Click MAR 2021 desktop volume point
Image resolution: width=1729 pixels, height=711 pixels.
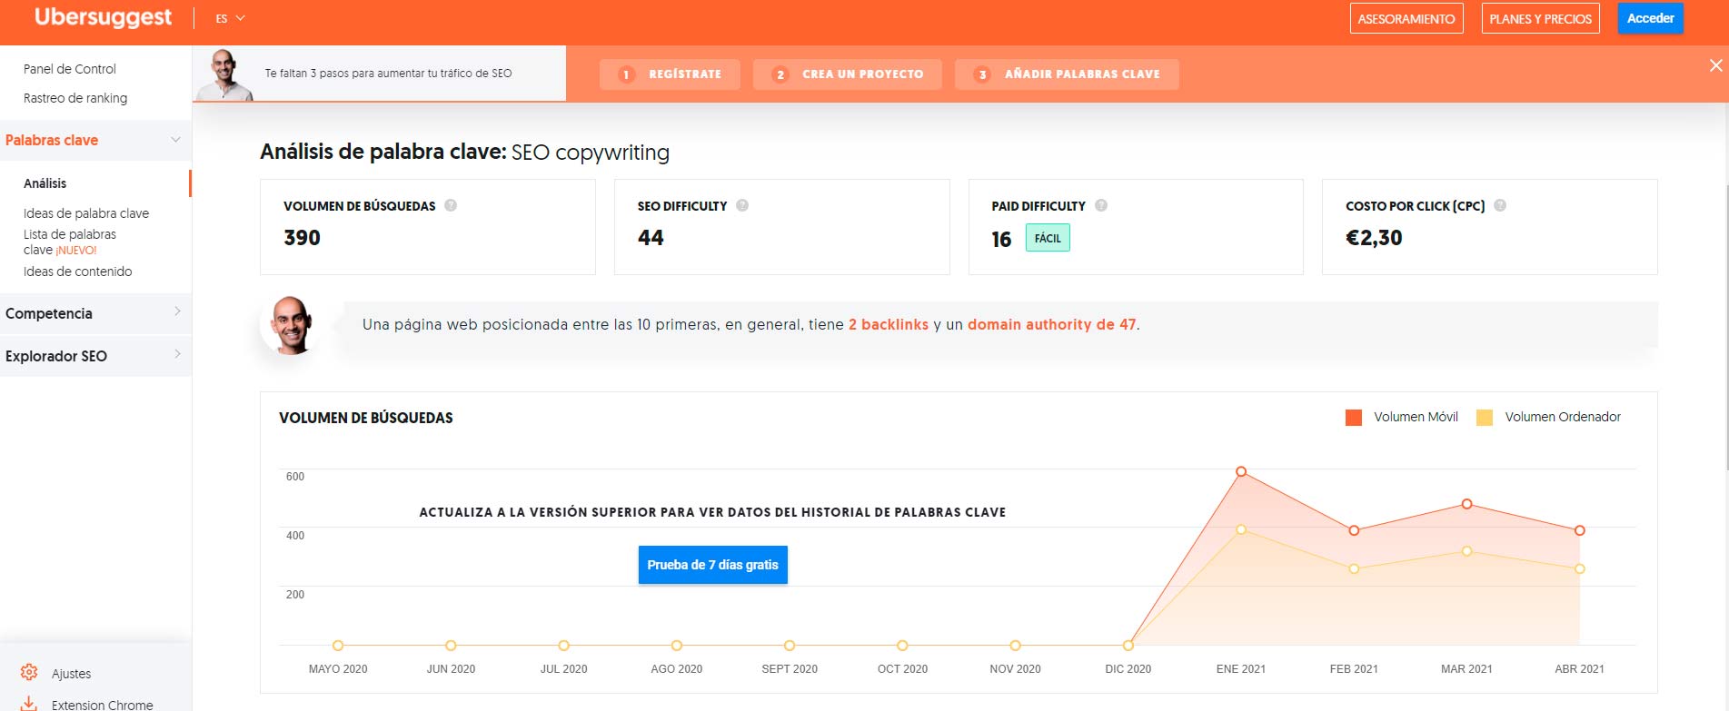pos(1466,551)
